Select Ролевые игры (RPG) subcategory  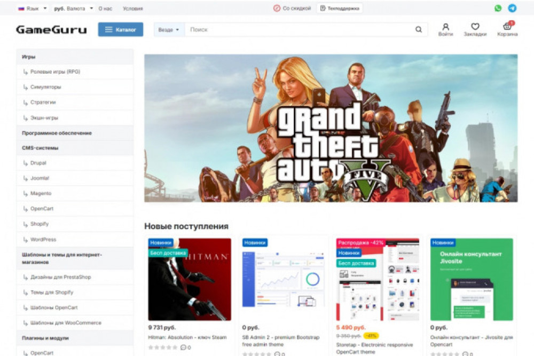(75, 72)
